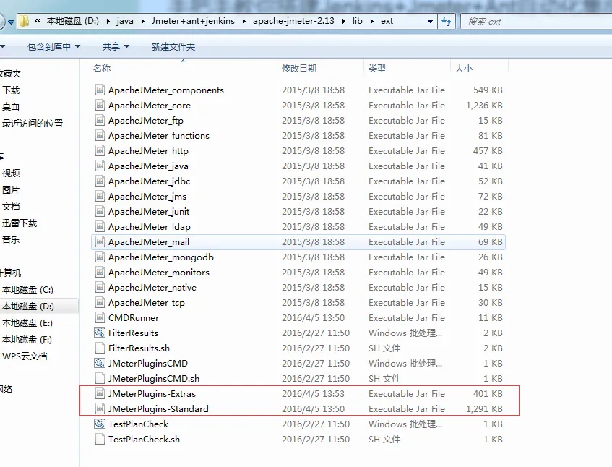The image size is (612, 467).
Task: Click the ApacheJMeter_junit jar file icon
Action: pos(100,211)
